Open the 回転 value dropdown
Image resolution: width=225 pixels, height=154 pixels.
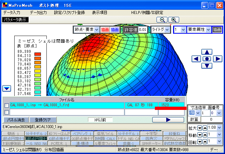pyautogui.click(x=219, y=141)
